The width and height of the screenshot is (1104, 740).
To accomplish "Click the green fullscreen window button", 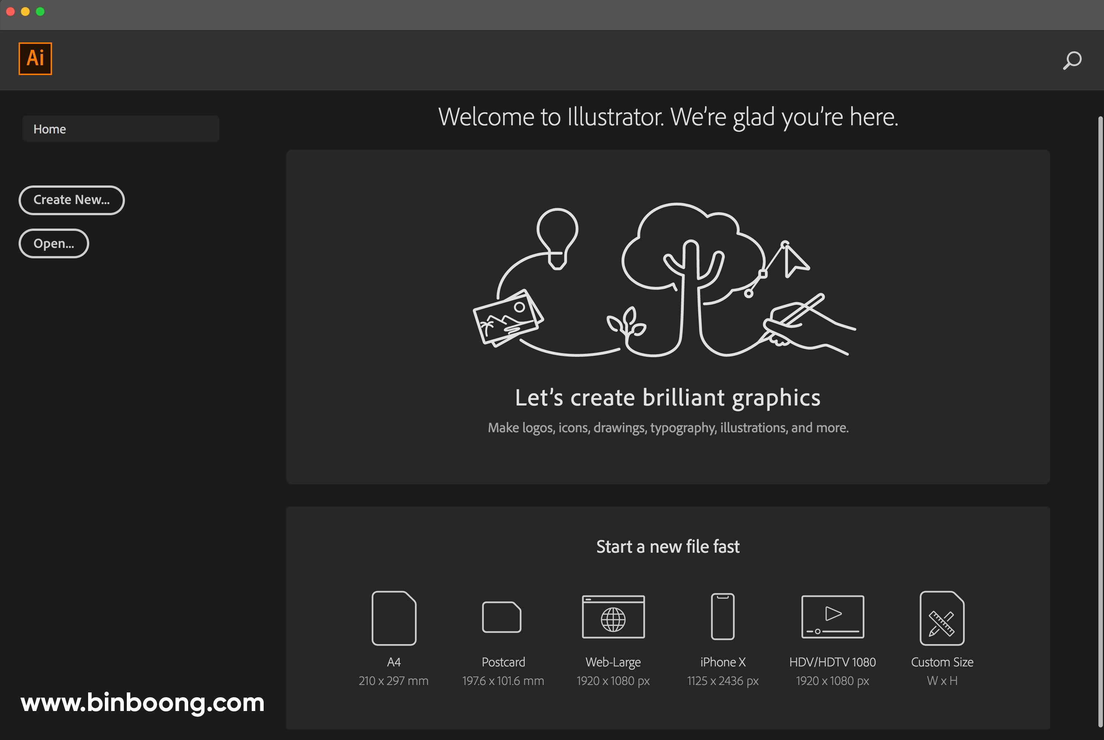I will pyautogui.click(x=41, y=11).
